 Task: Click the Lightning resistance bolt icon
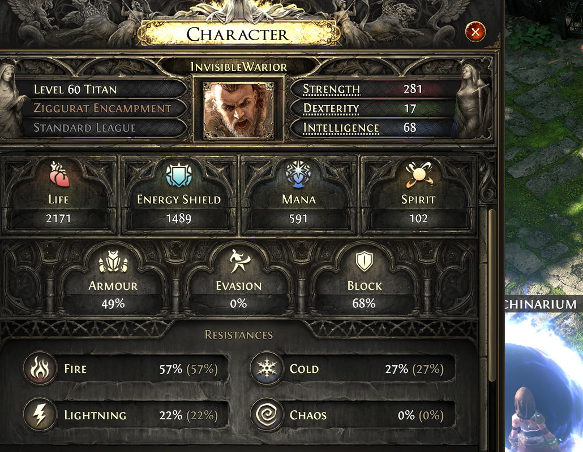point(40,415)
